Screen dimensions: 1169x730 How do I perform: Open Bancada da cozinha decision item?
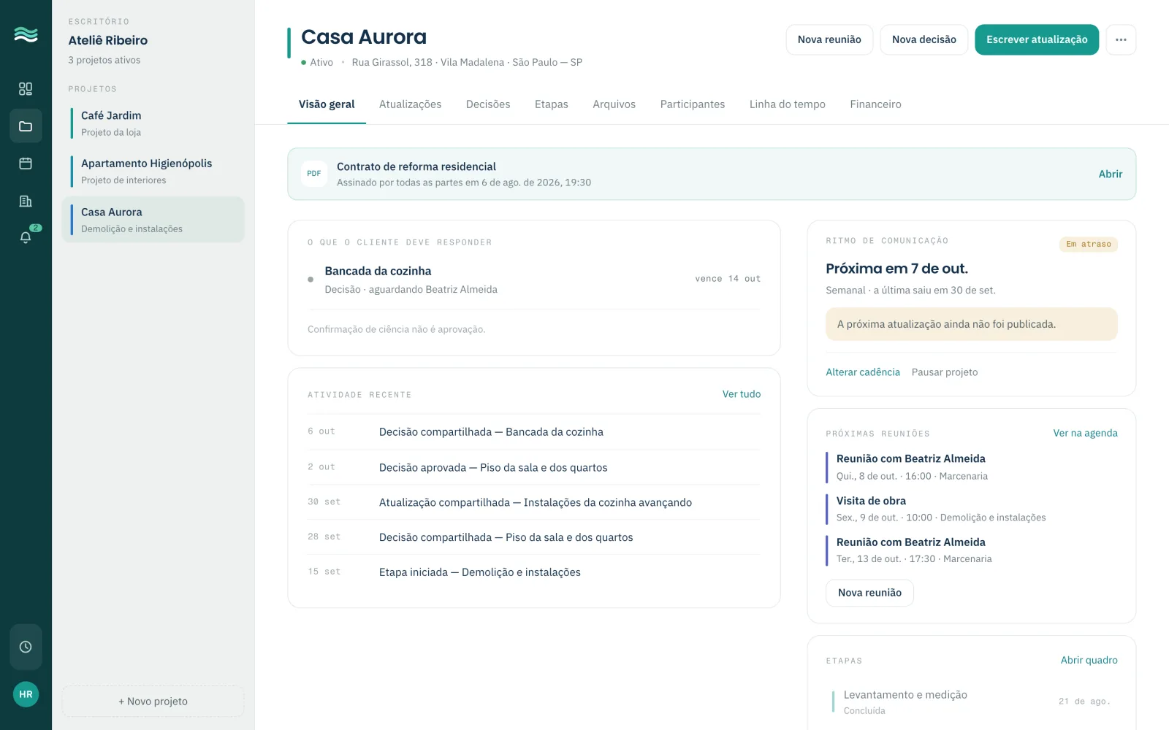coord(534,280)
